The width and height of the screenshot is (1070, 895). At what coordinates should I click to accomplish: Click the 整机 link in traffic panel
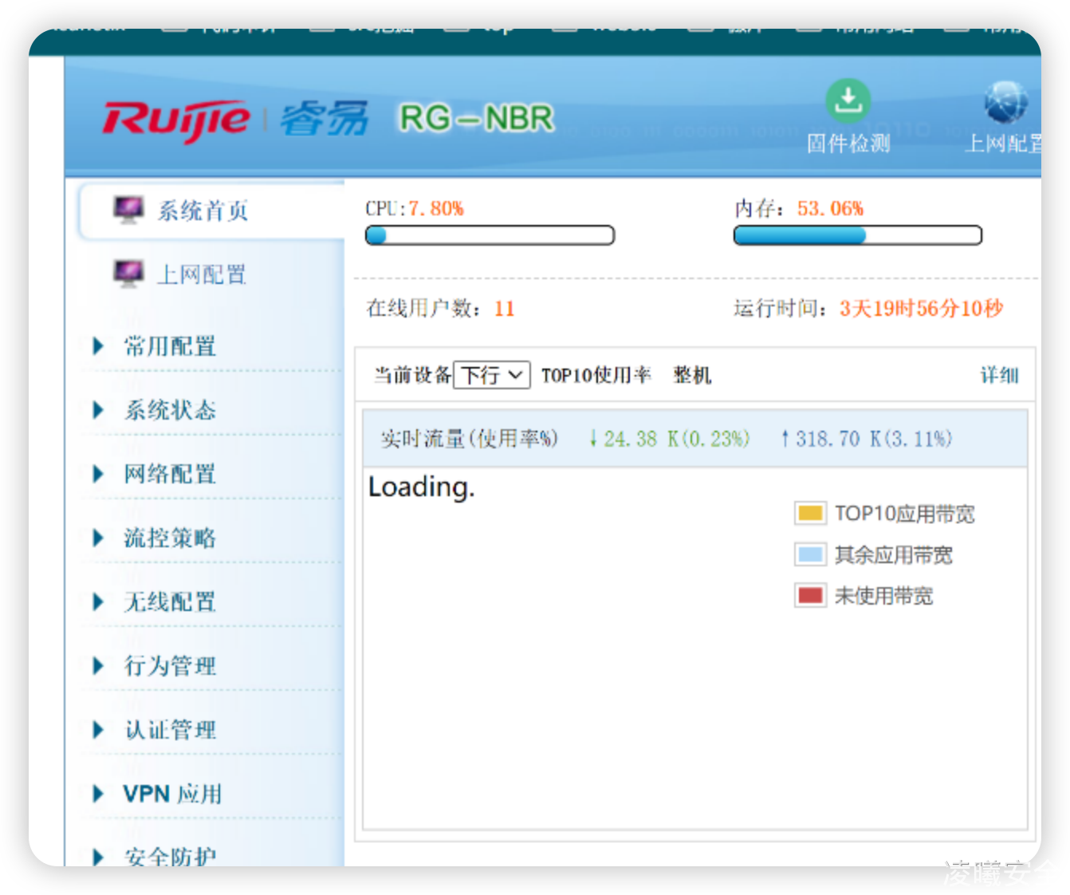[x=691, y=375]
